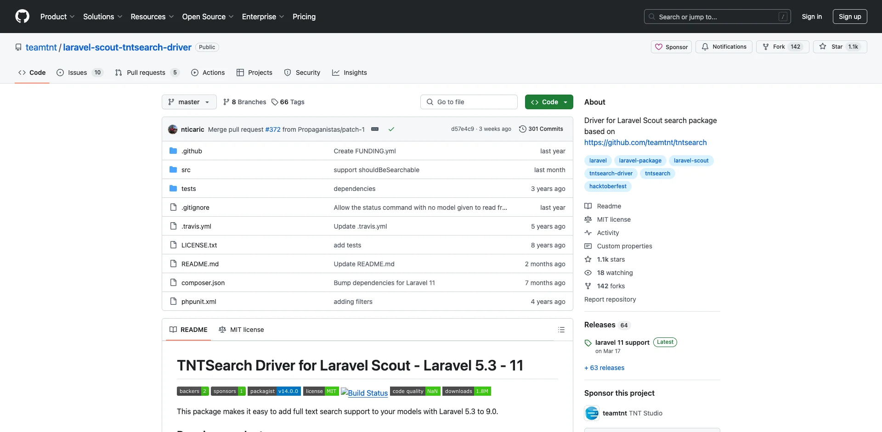Viewport: 882px width, 432px height.
Task: Open 'Bump dependencies for Laravel 11' commit
Action: point(384,283)
